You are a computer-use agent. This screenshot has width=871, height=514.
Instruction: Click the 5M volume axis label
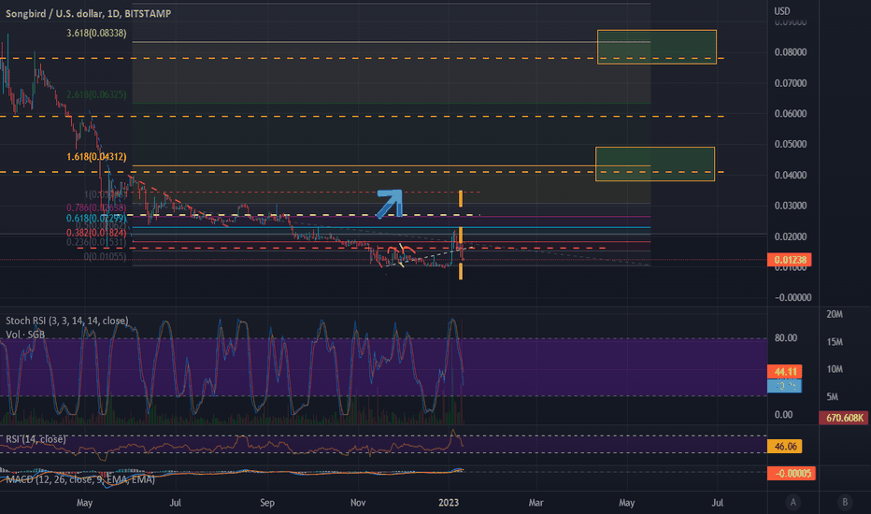pos(832,397)
